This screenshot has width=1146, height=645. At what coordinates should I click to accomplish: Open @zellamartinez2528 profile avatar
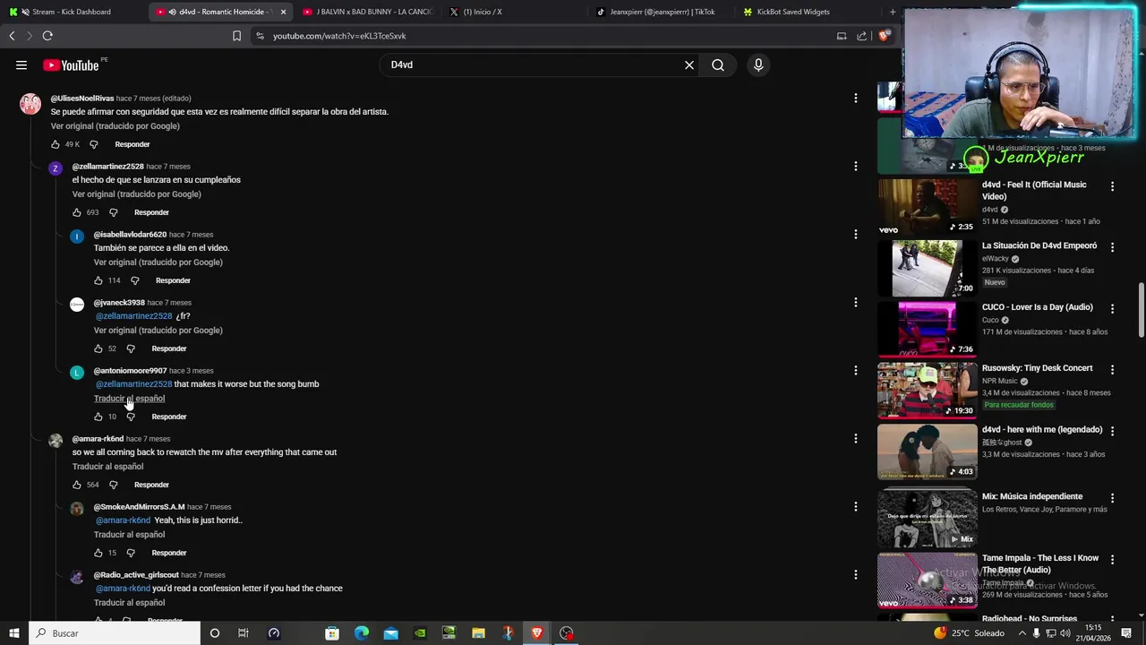[56, 168]
